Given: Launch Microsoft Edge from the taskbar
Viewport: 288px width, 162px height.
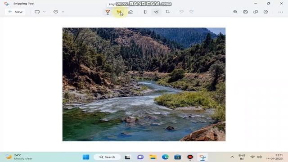Looking at the screenshot, I should point(165,157).
